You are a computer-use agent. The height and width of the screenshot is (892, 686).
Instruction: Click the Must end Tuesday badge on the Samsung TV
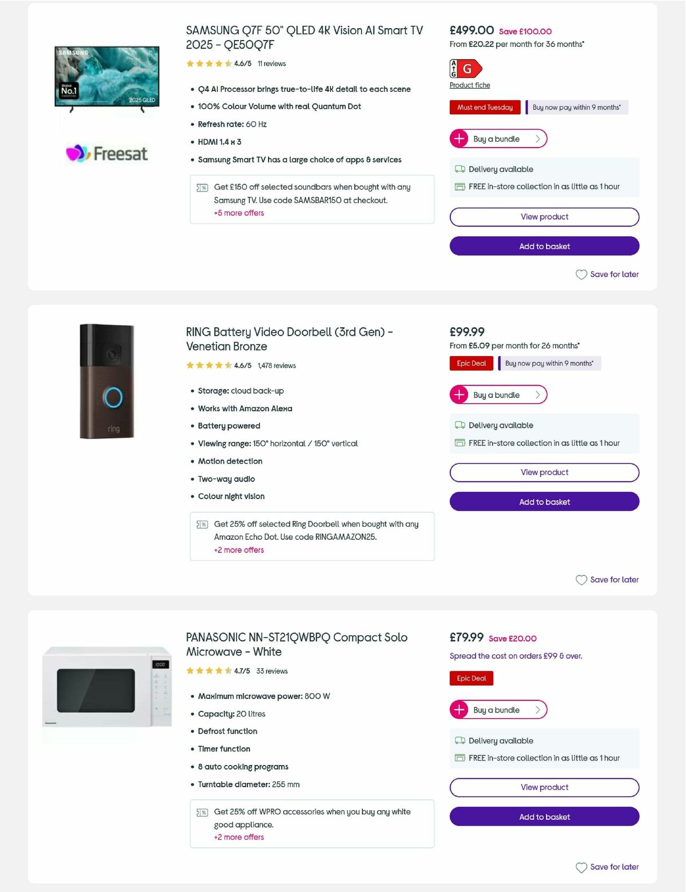485,107
